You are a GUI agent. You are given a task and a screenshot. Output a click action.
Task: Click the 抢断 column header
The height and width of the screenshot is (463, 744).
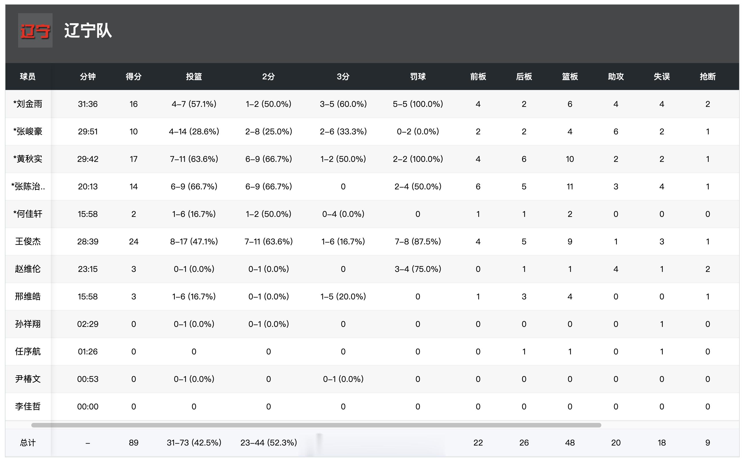(708, 76)
